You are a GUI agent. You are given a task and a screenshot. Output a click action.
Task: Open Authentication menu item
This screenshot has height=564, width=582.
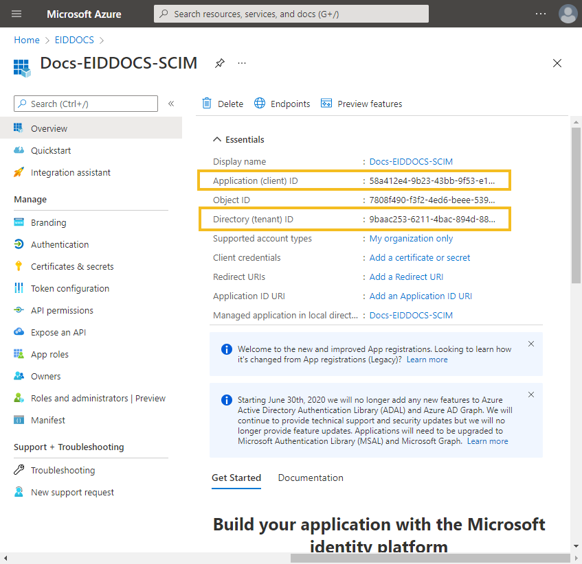pos(60,244)
